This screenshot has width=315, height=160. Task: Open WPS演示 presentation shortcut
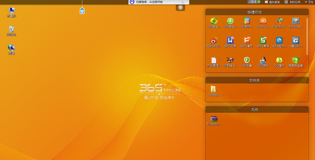pos(246,43)
